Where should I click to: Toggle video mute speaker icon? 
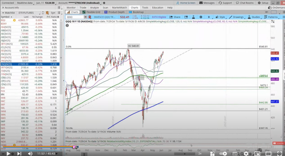coord(30,154)
